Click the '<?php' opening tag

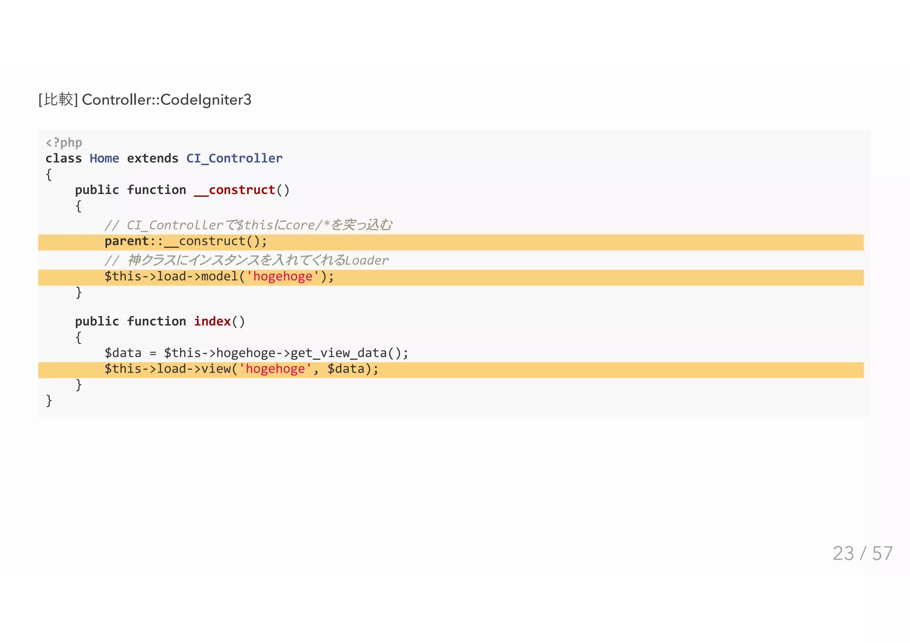(x=64, y=143)
